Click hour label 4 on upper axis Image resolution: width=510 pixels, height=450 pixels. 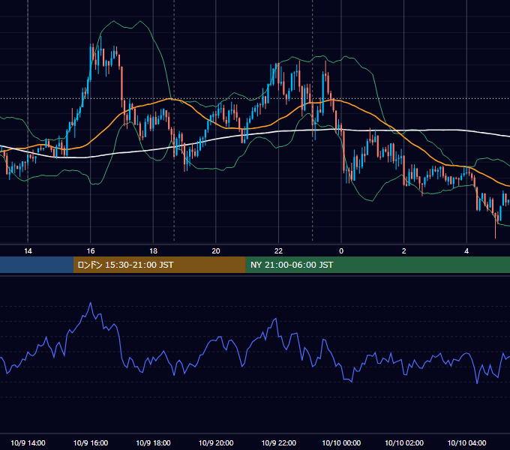[466, 251]
